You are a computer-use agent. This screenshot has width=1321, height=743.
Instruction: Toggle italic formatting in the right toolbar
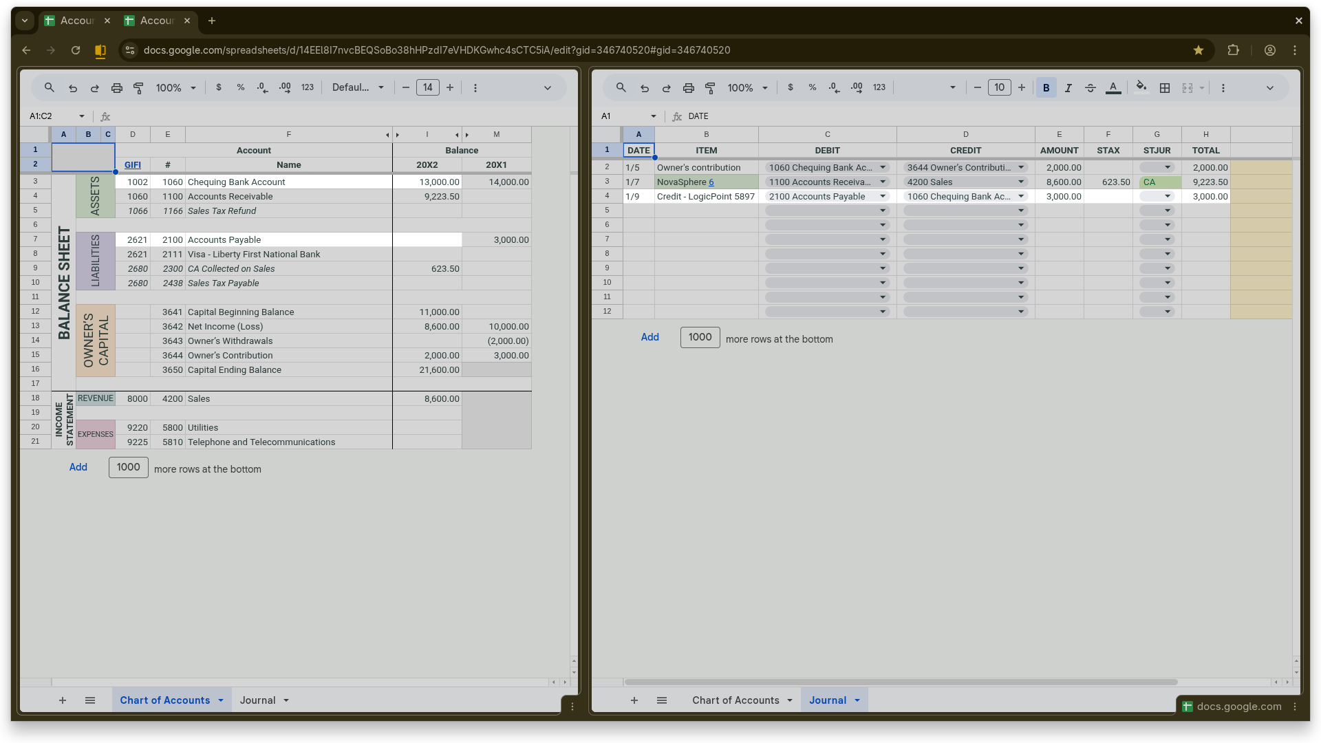pos(1068,87)
